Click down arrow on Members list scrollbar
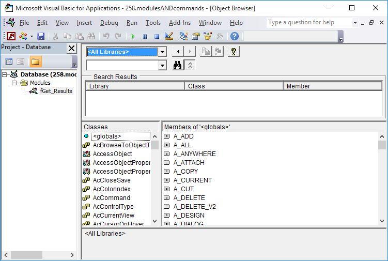388x261 pixels. pos(382,221)
